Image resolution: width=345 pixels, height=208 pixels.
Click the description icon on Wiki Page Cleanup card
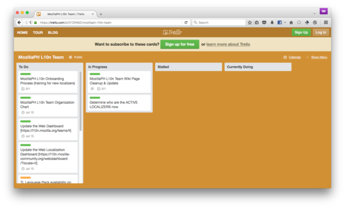point(93,89)
